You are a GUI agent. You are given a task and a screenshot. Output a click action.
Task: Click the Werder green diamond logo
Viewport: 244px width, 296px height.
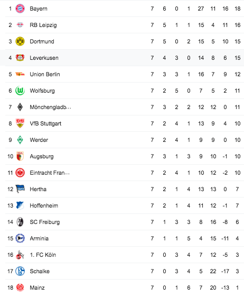click(x=20, y=140)
